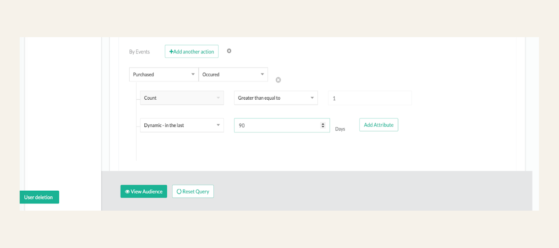This screenshot has width=559, height=248.
Task: Click the Add another action button
Action: pyautogui.click(x=192, y=51)
